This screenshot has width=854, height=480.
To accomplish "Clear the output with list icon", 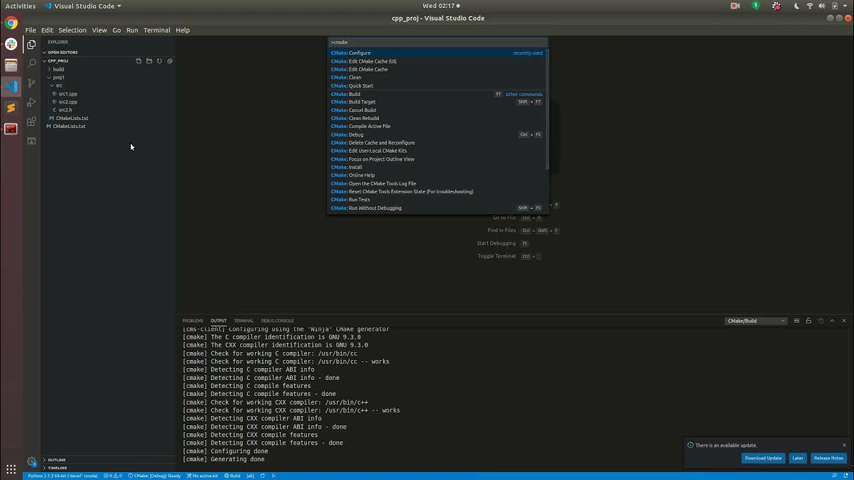I will click(796, 321).
